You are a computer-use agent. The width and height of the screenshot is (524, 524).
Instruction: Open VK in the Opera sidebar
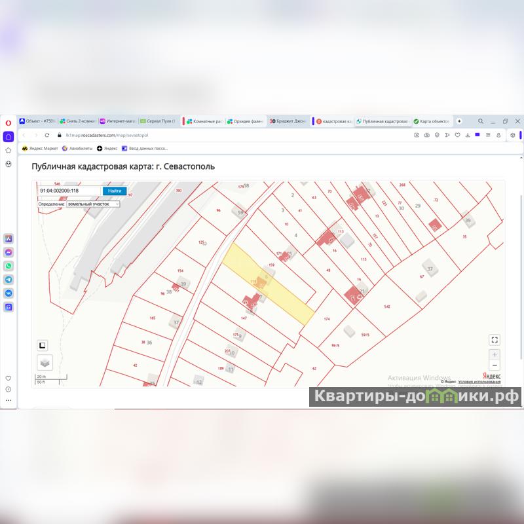(x=9, y=293)
